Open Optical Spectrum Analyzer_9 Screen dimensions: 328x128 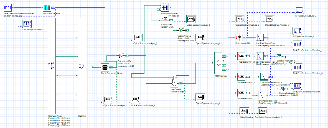(263, 111)
